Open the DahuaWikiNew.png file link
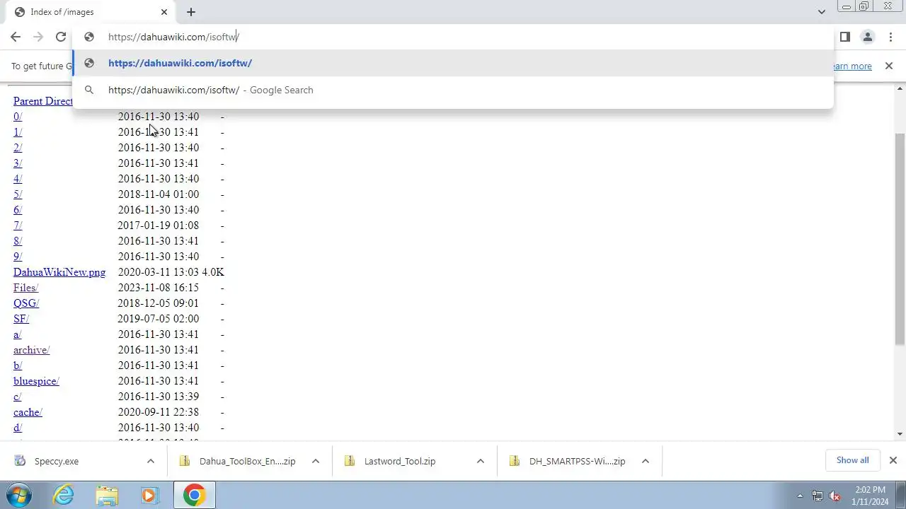The height and width of the screenshot is (509, 906). (x=59, y=272)
